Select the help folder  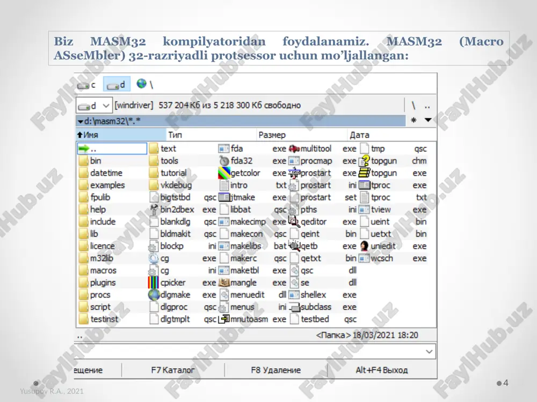[x=92, y=210]
